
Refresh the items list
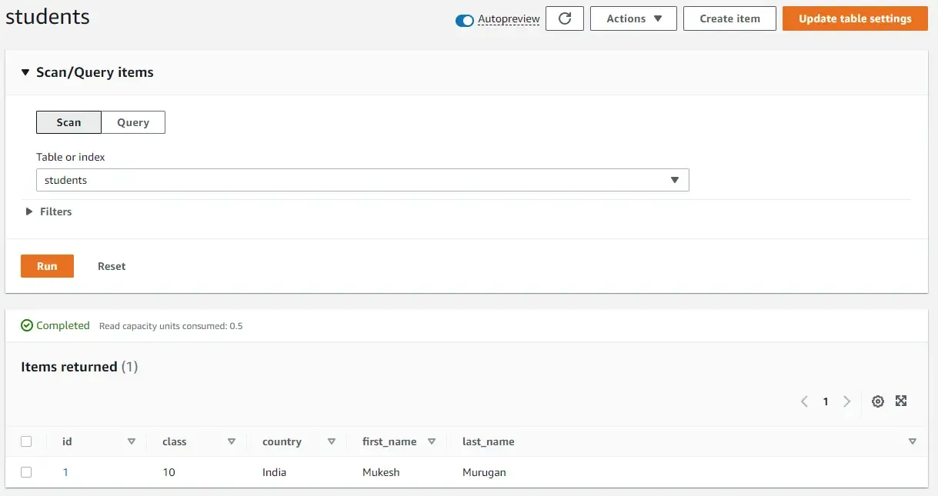pos(564,18)
